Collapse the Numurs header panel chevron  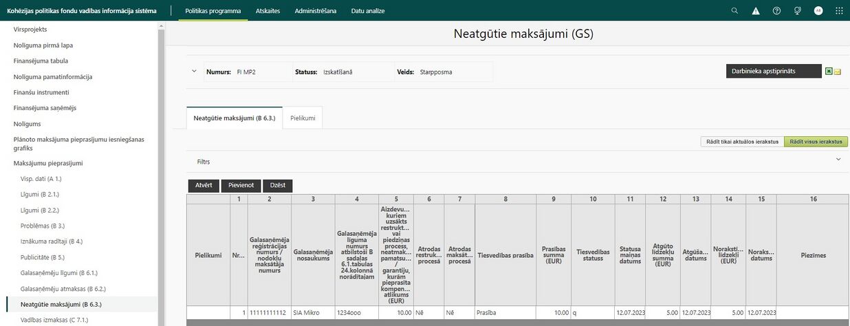(194, 71)
